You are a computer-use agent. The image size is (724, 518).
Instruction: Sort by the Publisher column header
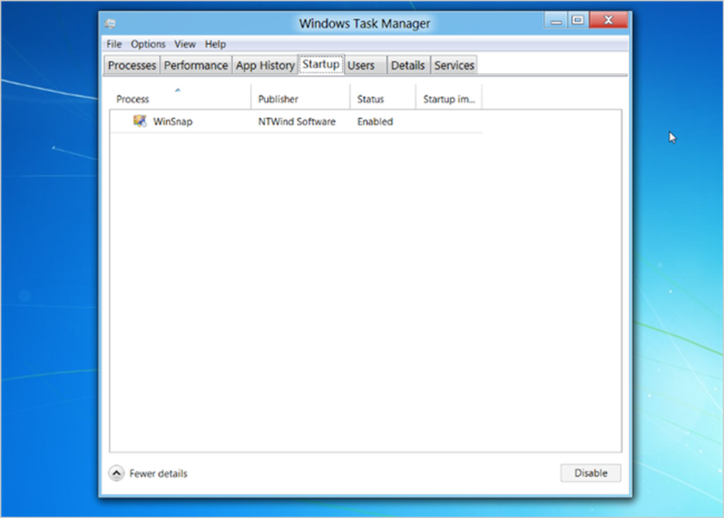(300, 97)
